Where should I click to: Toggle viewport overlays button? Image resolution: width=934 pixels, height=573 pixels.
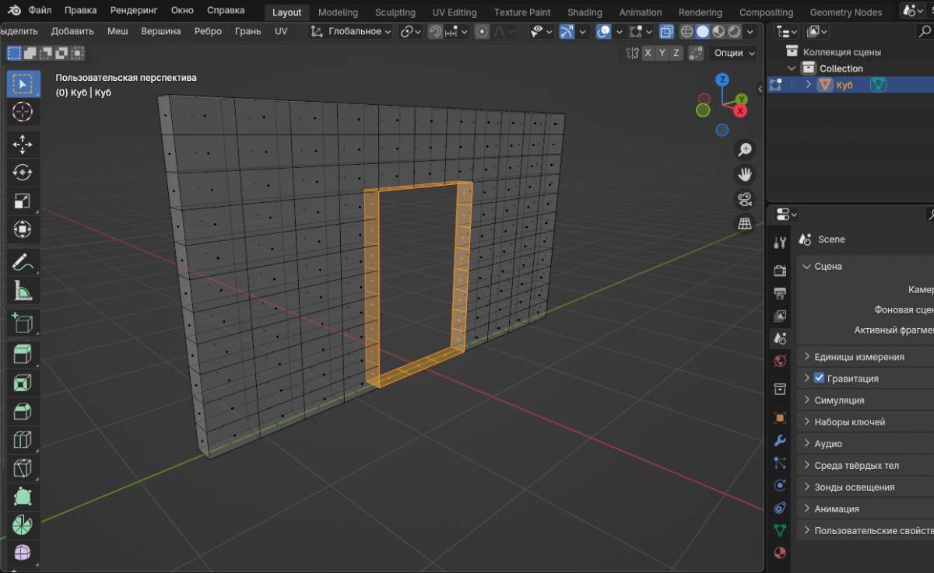pos(604,32)
